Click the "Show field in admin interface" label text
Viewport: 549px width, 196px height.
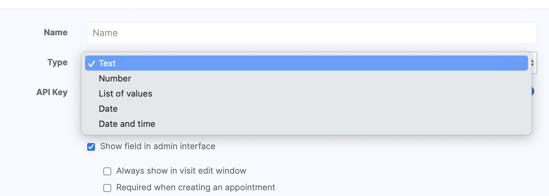tap(157, 146)
